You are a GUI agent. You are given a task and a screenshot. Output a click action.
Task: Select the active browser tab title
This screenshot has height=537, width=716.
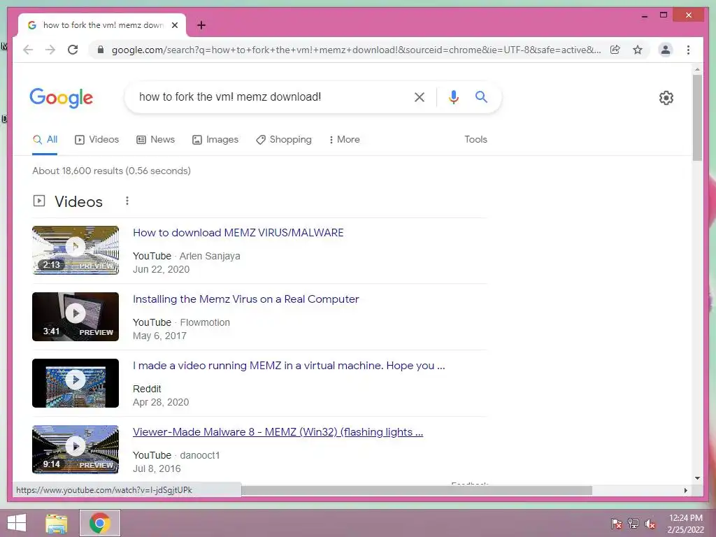click(103, 25)
